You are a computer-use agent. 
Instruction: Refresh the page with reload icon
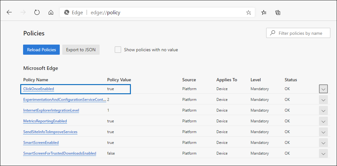(37, 12)
